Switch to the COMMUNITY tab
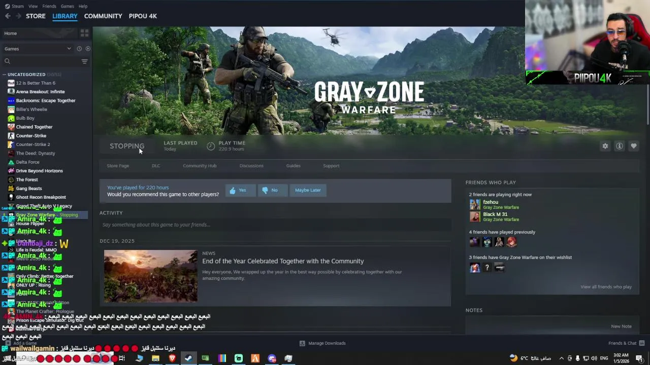This screenshot has width=650, height=365. [103, 16]
